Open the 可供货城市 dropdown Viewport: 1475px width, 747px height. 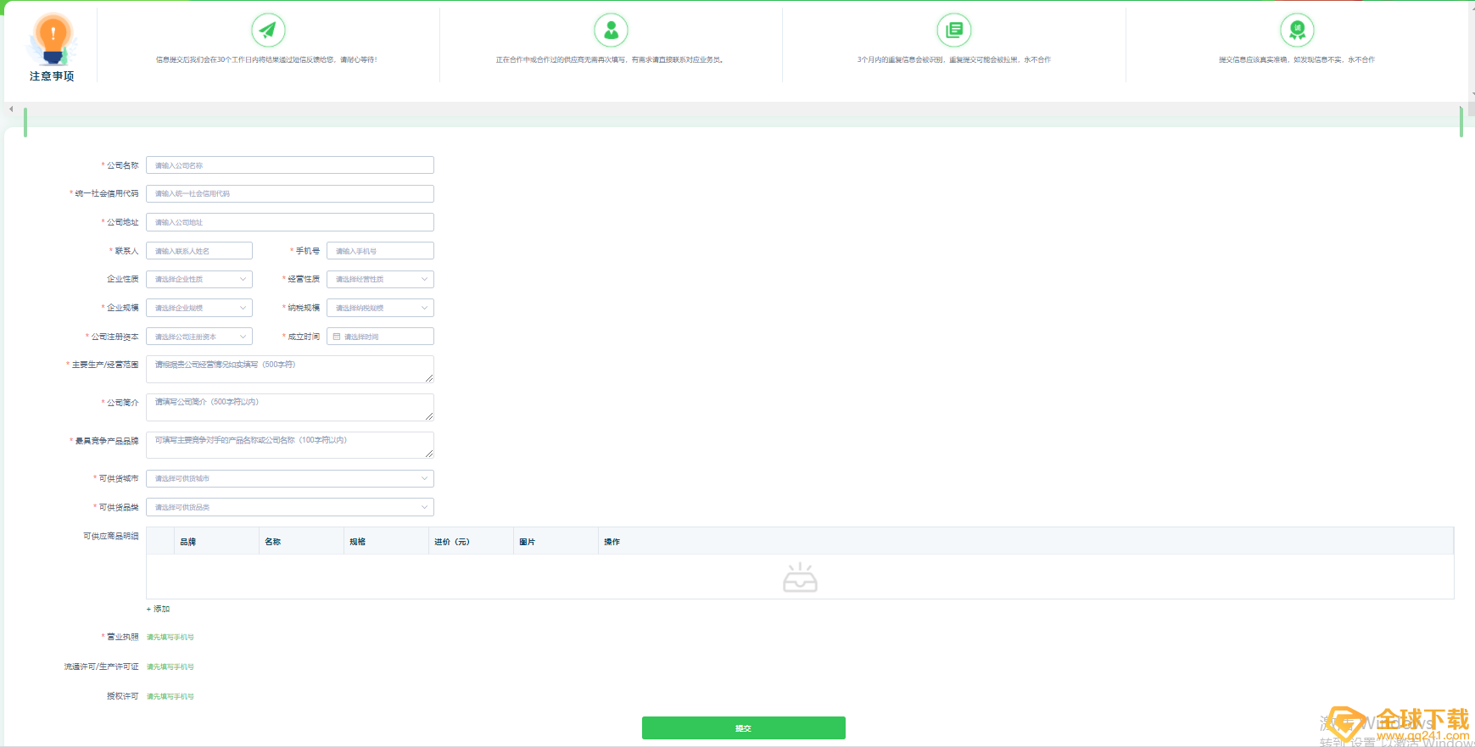coord(289,478)
